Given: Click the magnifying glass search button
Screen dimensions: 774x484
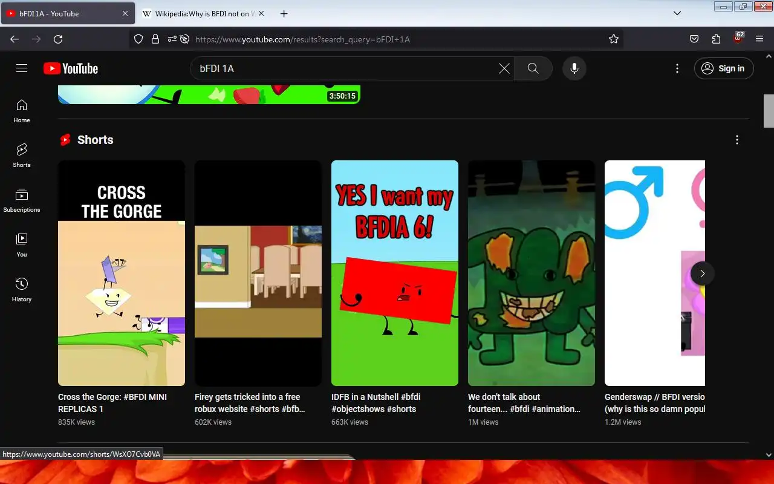Looking at the screenshot, I should tap(533, 68).
